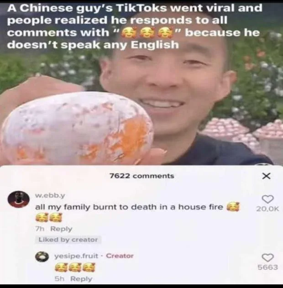Click the w.ebb.y username
Screen dimensions: 283x288
click(x=50, y=195)
